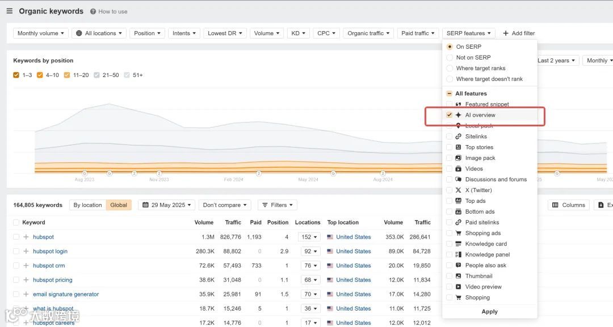Screen dimensions: 613x327
Task: Click the Knowledge card icon
Action: (x=458, y=244)
